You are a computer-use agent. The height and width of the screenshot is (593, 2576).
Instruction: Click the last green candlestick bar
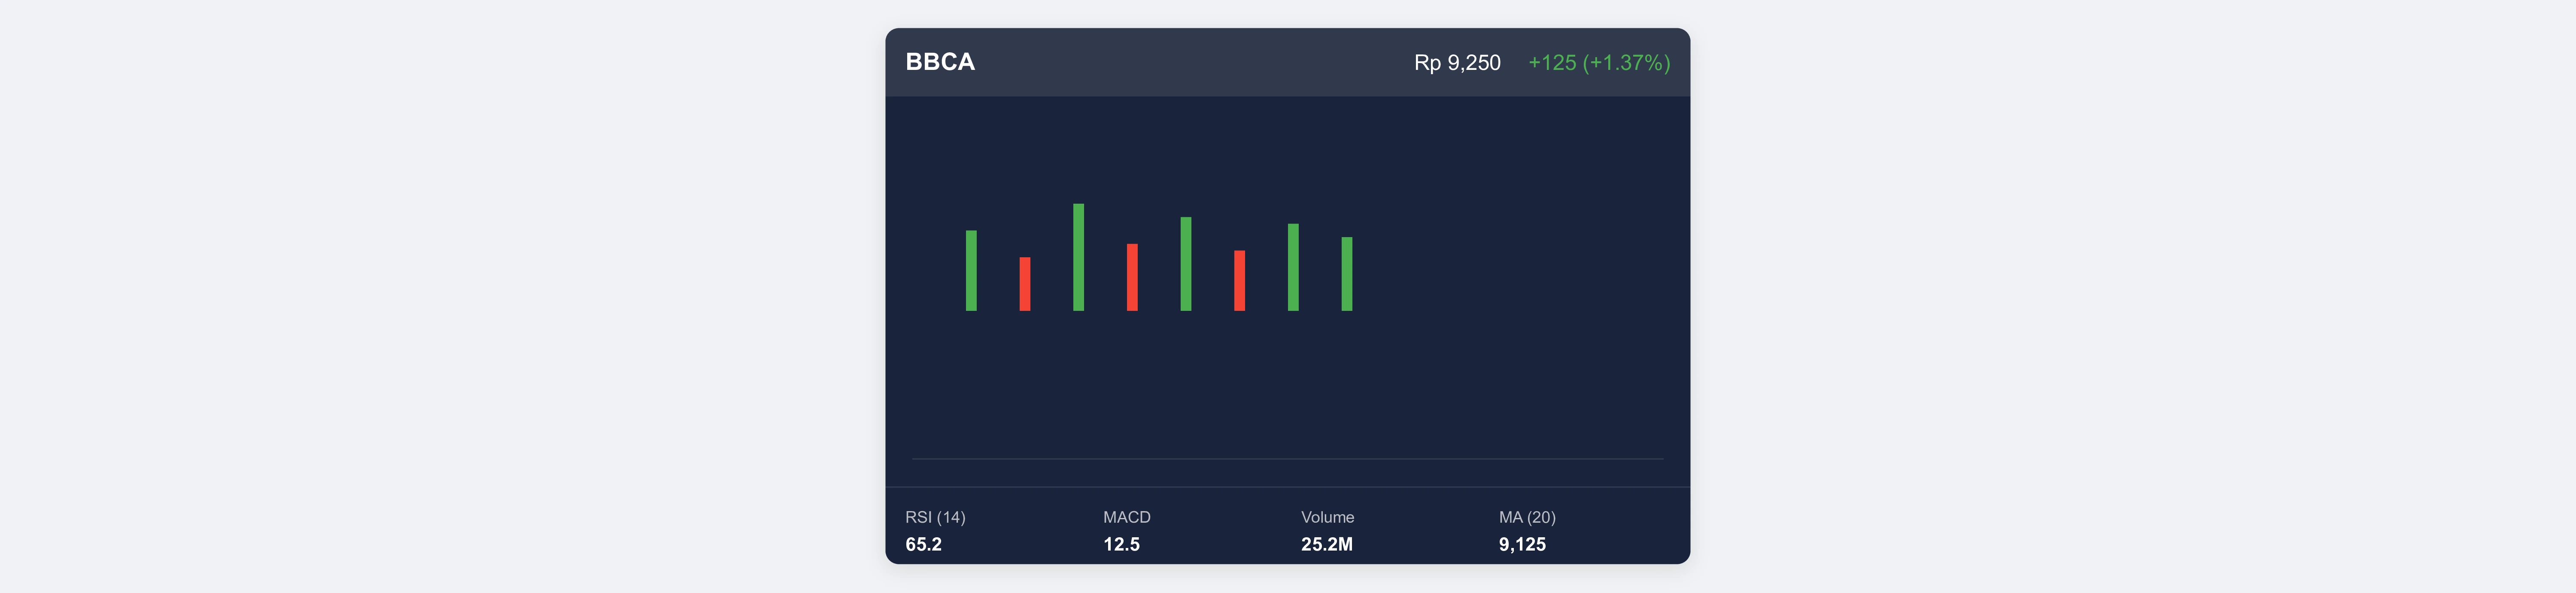click(x=1347, y=274)
